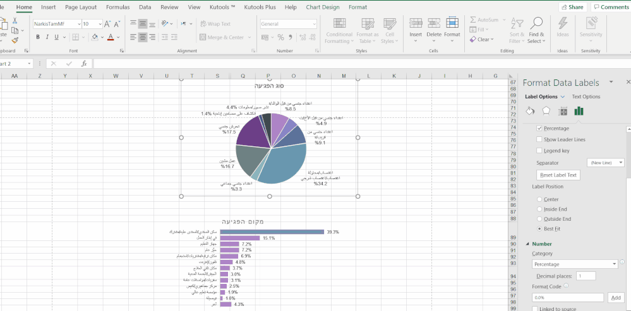Open the AutoSum dropdown
The width and height of the screenshot is (631, 311).
click(504, 20)
